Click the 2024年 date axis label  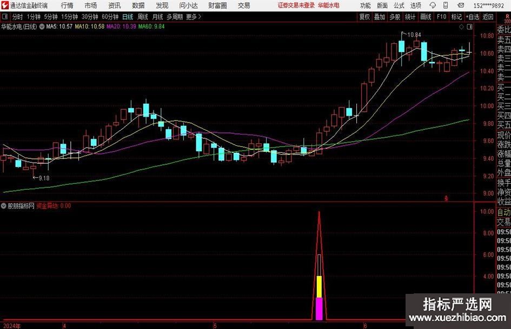coord(11,326)
